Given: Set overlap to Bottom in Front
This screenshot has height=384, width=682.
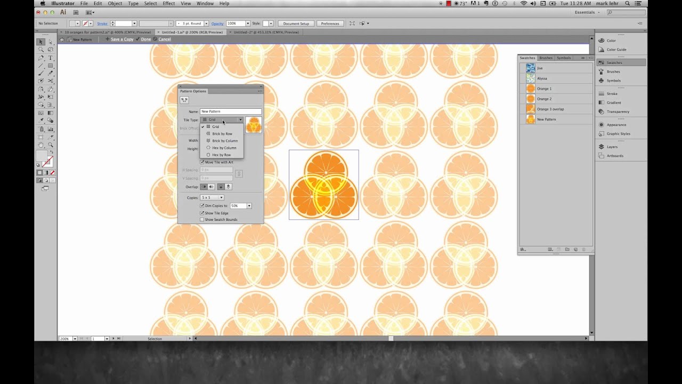Looking at the screenshot, I should tap(228, 187).
